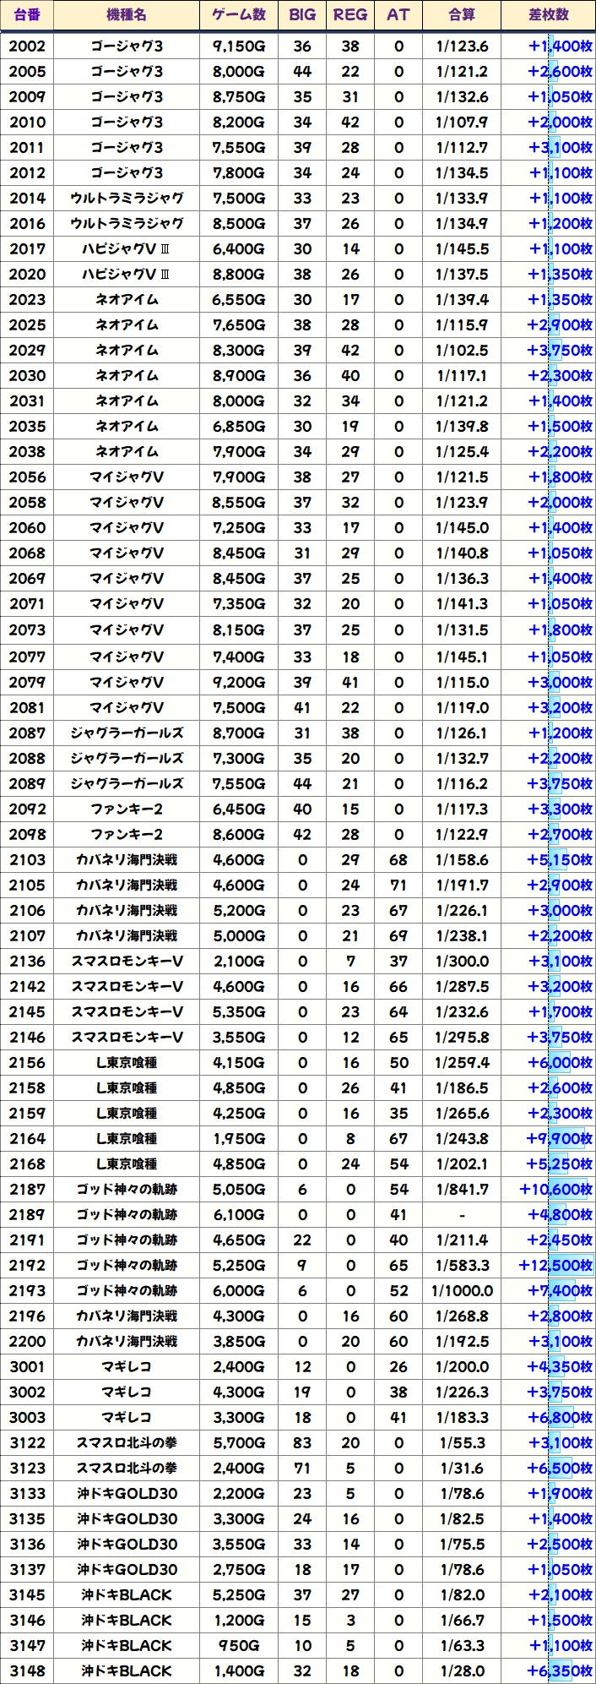The height and width of the screenshot is (1684, 596).
Task: Click the AT column header
Action: tap(398, 15)
